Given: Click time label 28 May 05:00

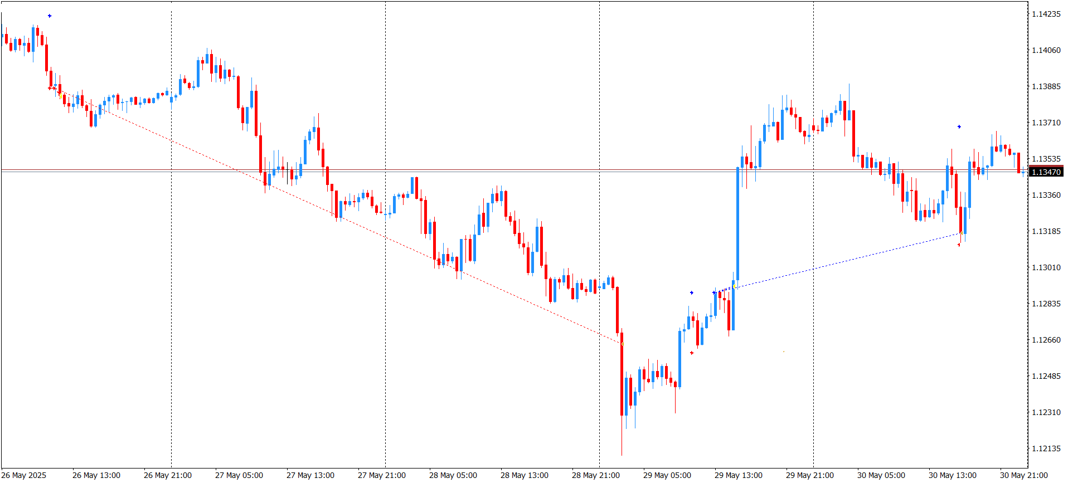Looking at the screenshot, I should click(x=453, y=475).
